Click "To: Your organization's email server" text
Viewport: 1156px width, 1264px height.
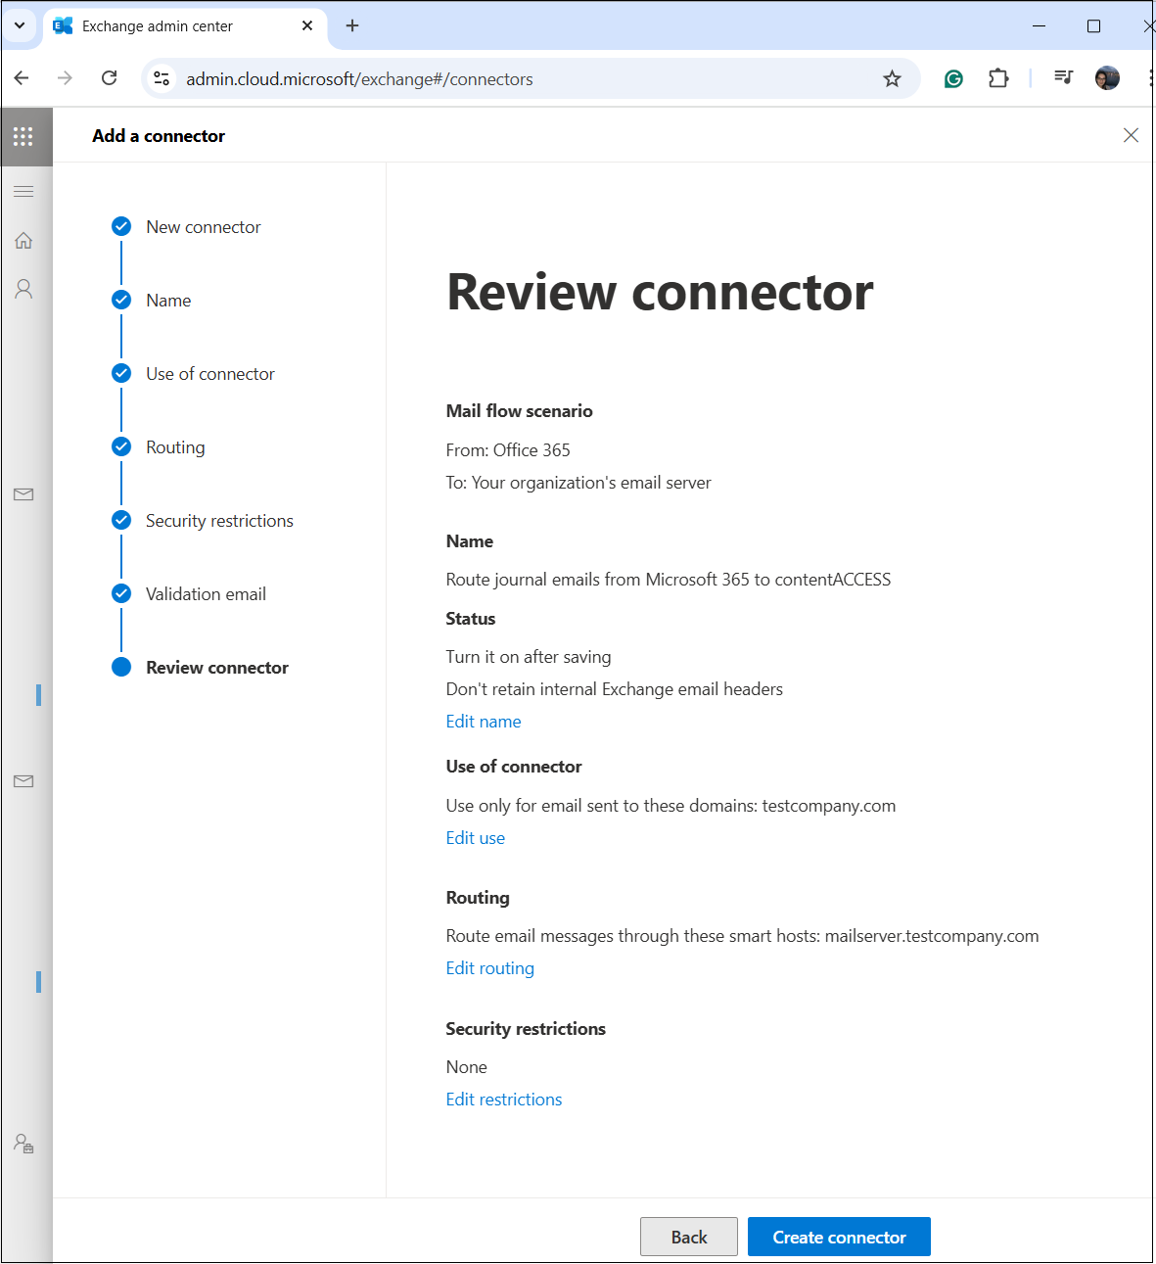(x=578, y=483)
